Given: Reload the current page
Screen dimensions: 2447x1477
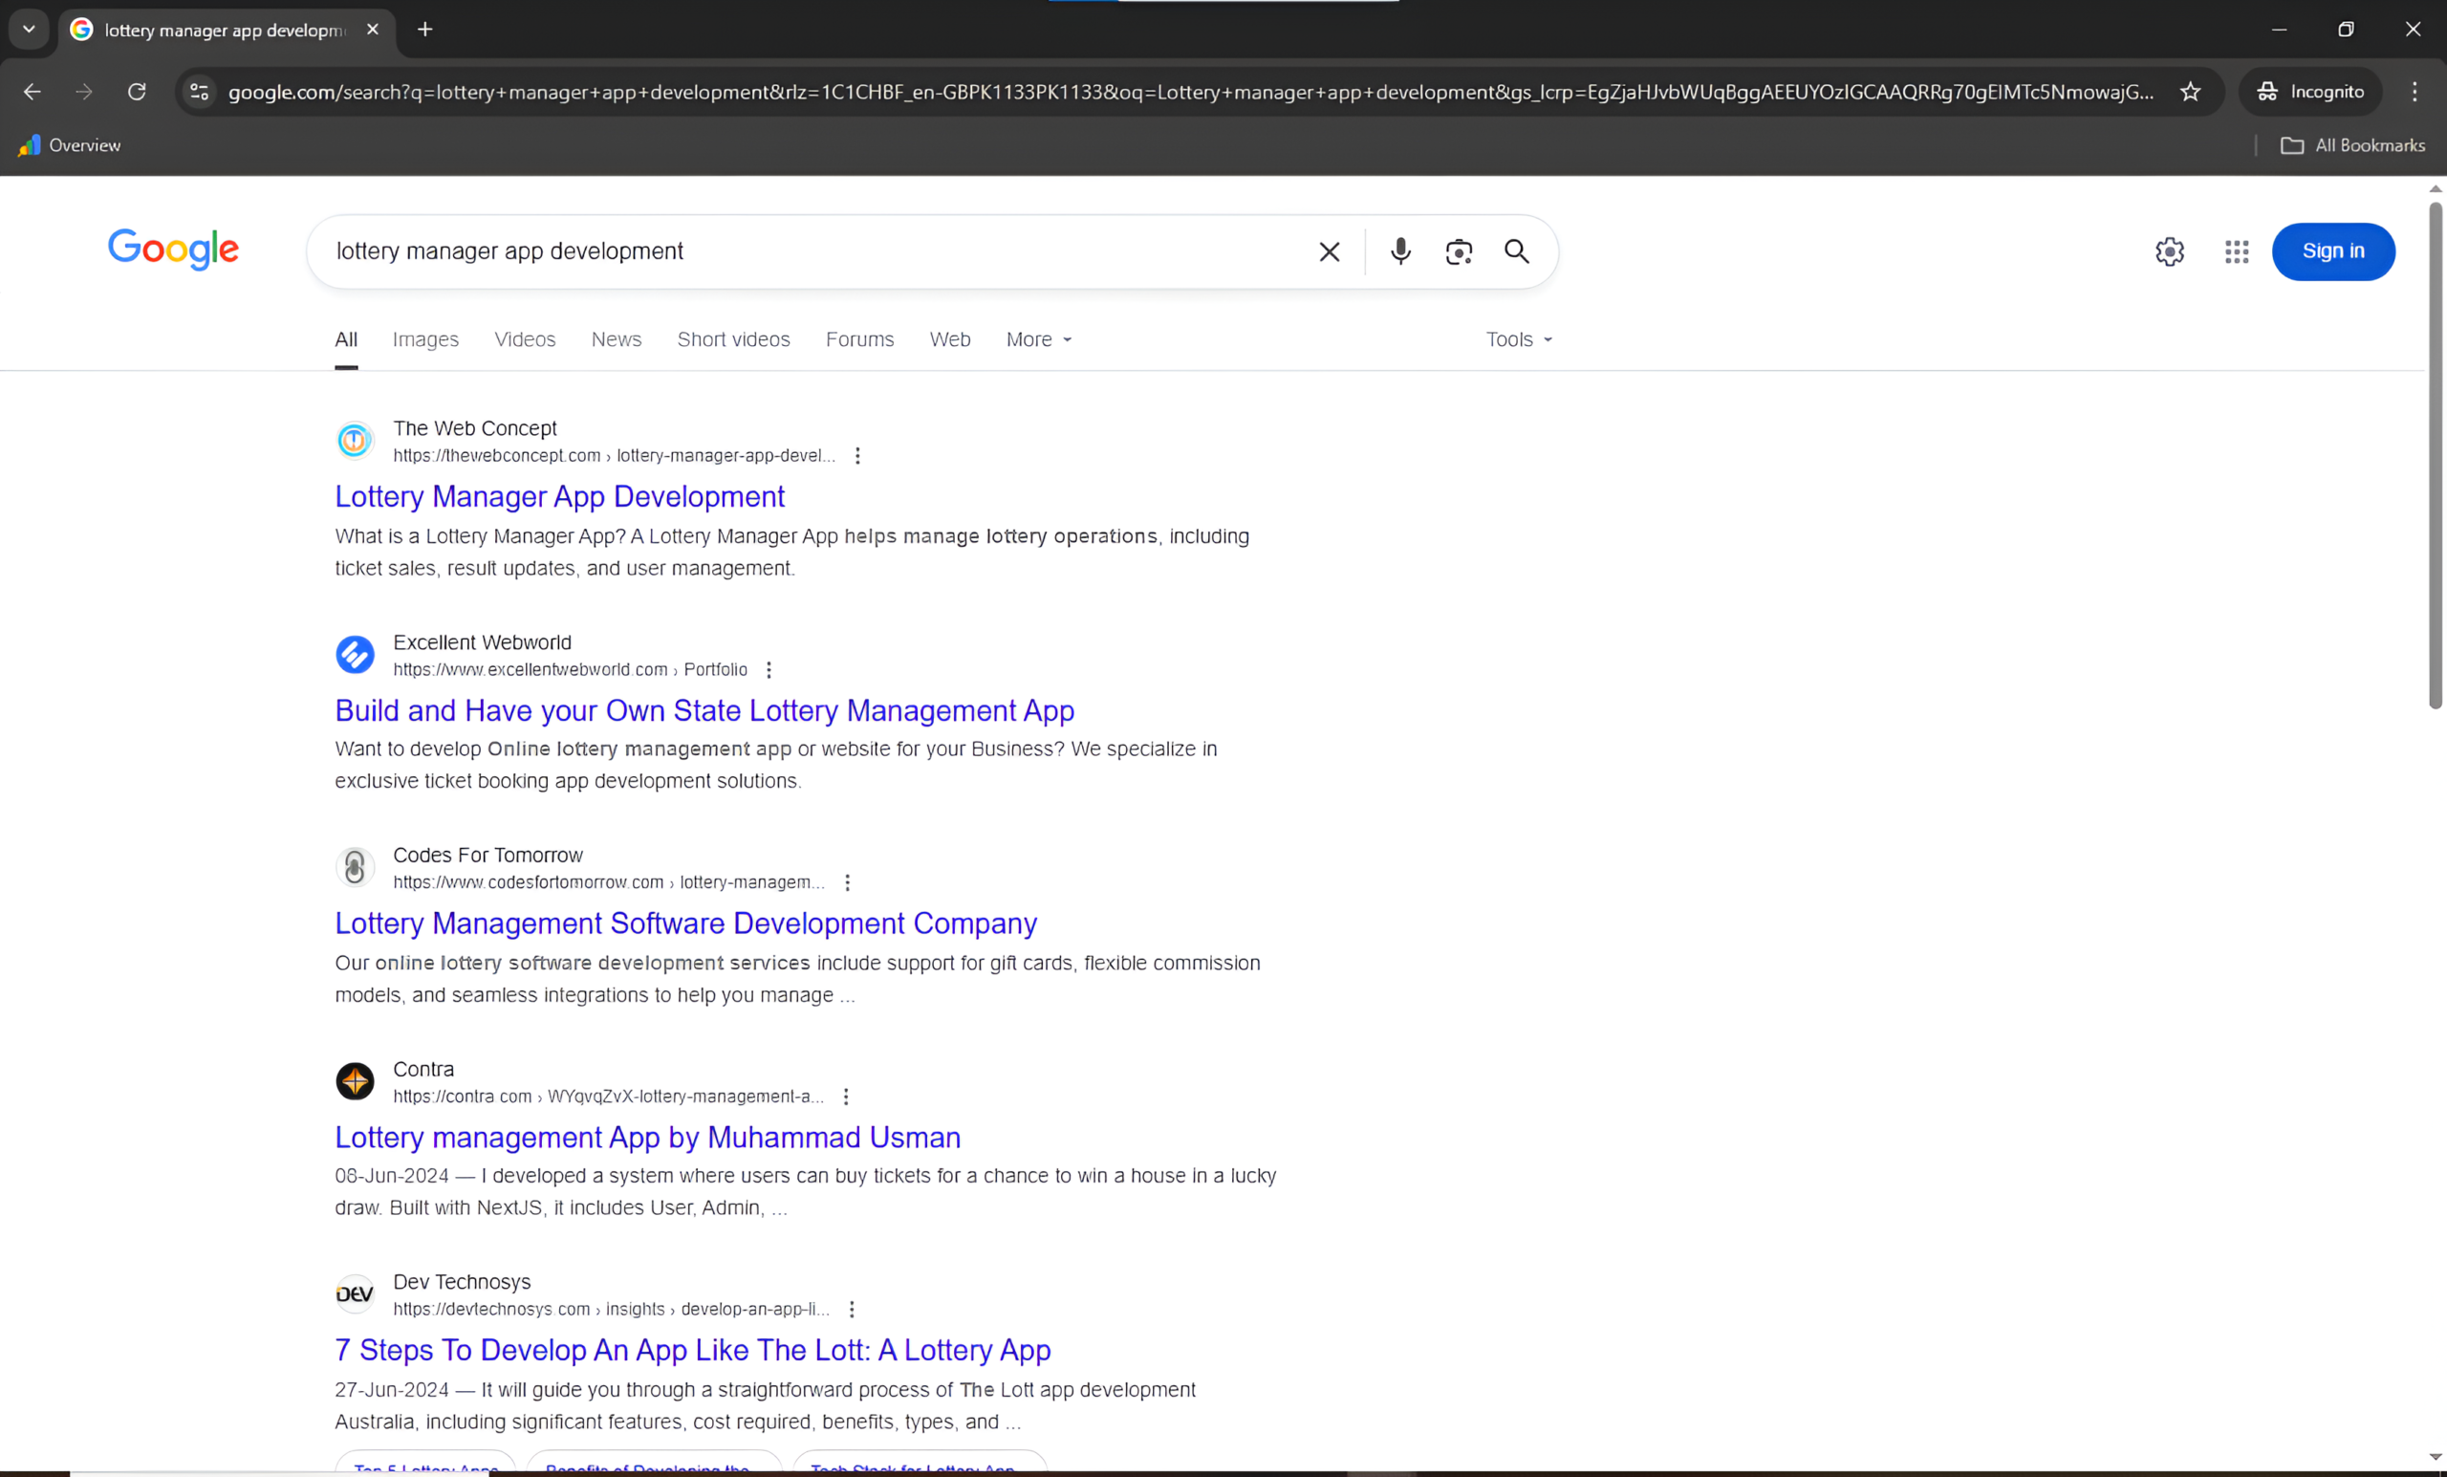Looking at the screenshot, I should click(x=137, y=92).
